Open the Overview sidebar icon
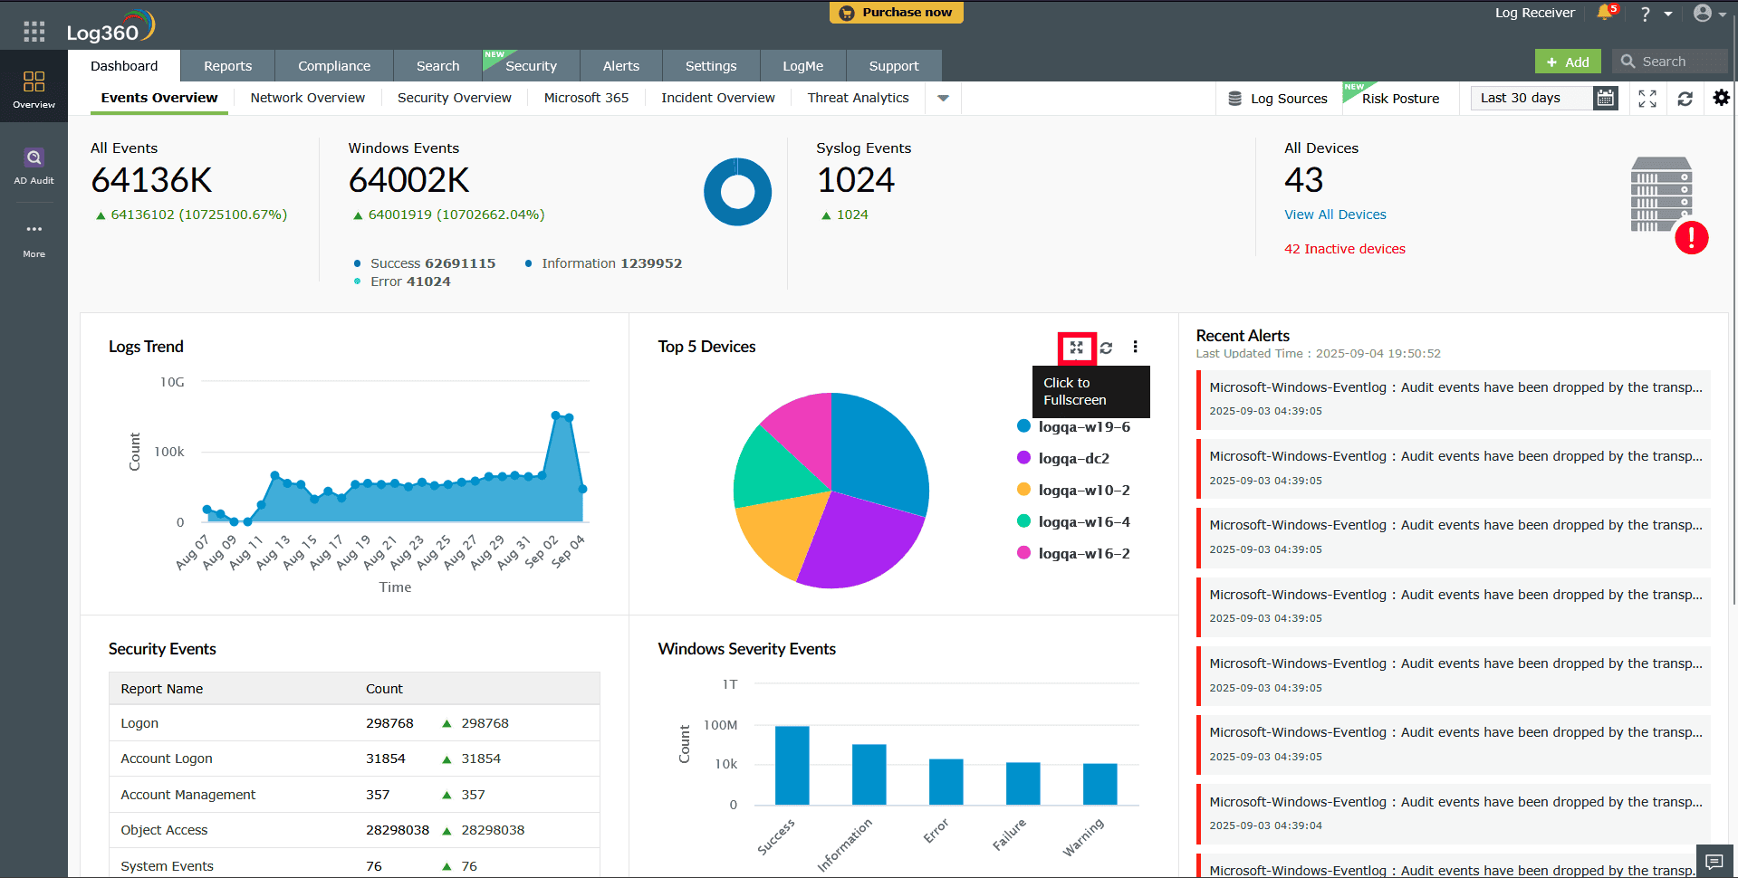The image size is (1738, 878). pos(34,90)
